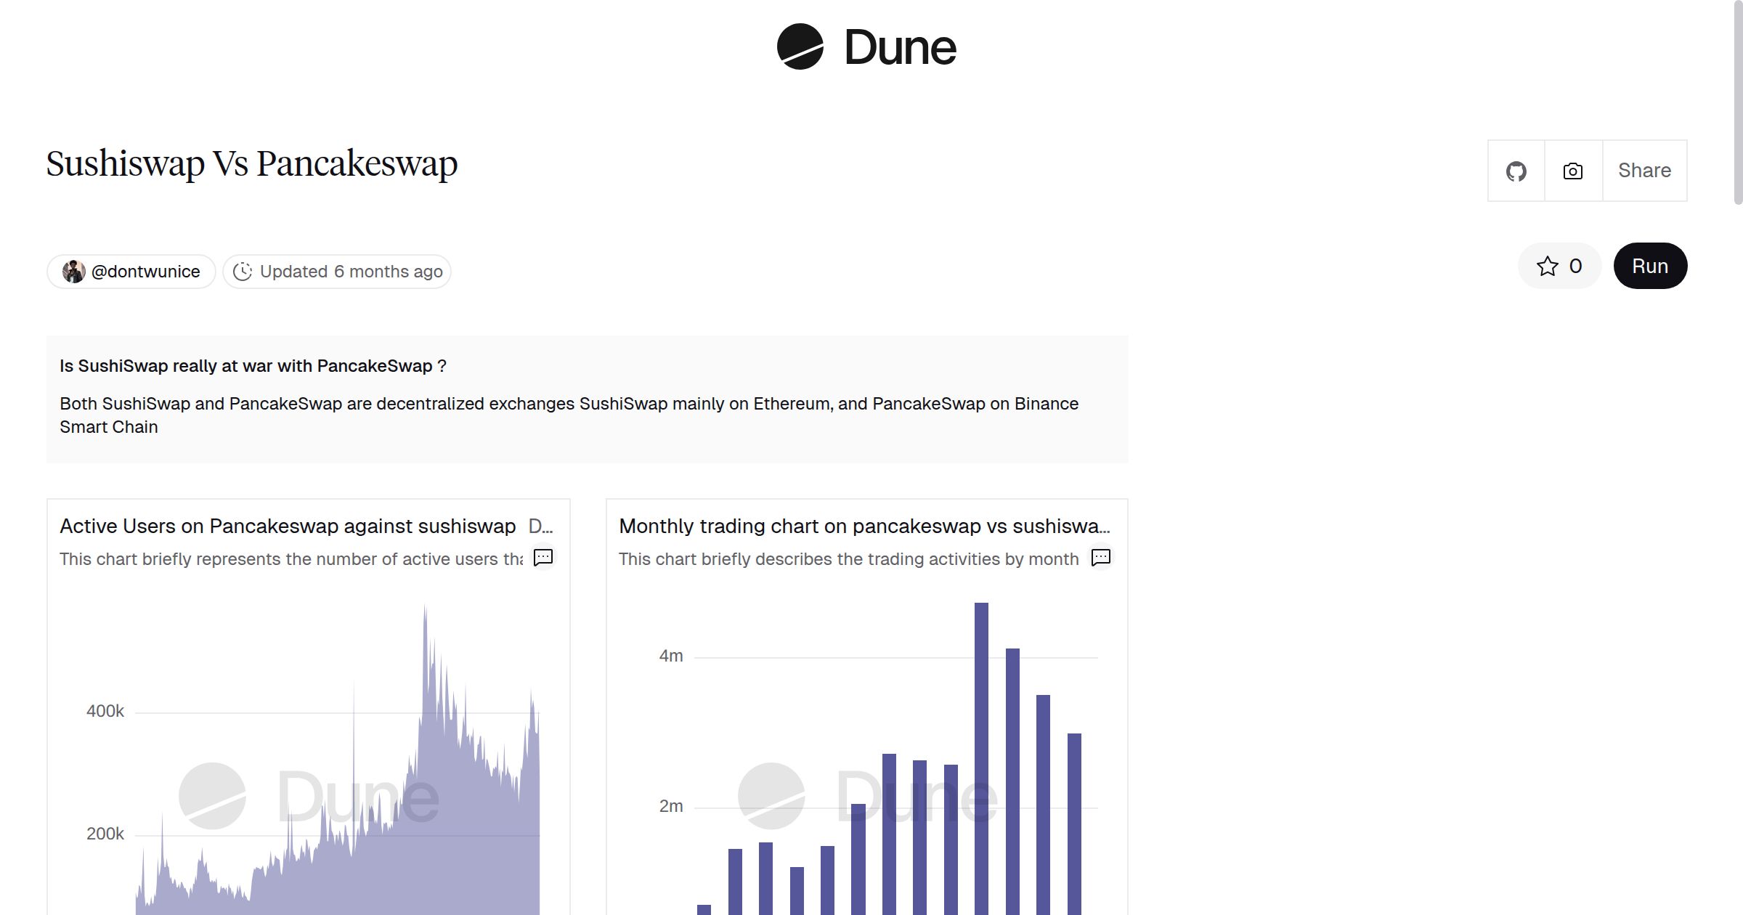The height and width of the screenshot is (915, 1743).
Task: Click the page vertical scrollbar
Action: (1737, 102)
